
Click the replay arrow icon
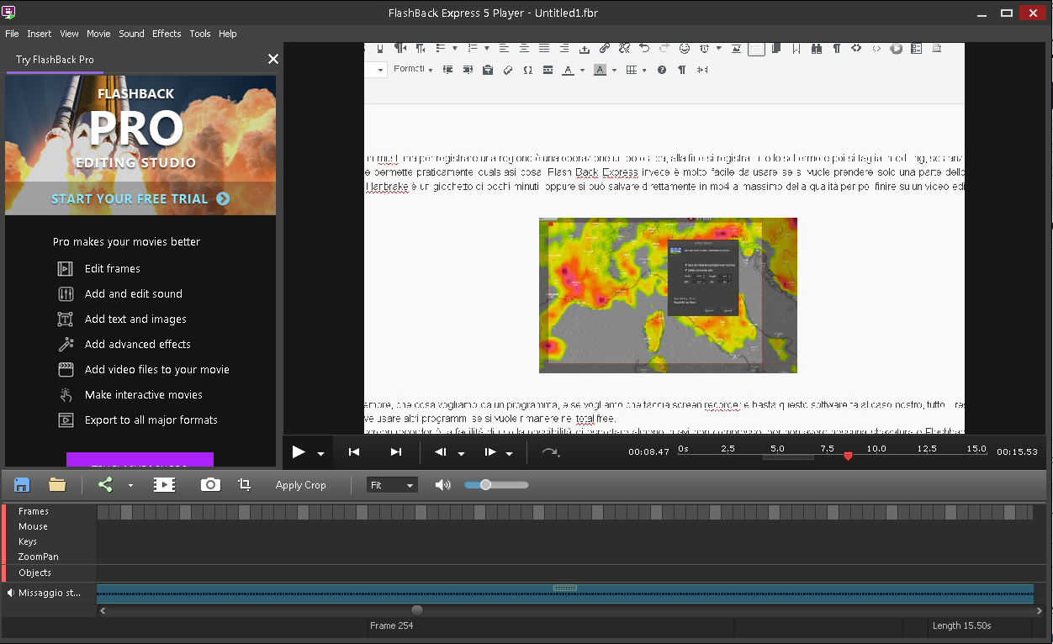[x=551, y=452]
